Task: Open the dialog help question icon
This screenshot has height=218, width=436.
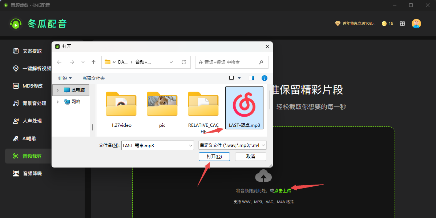Action: coord(265,78)
